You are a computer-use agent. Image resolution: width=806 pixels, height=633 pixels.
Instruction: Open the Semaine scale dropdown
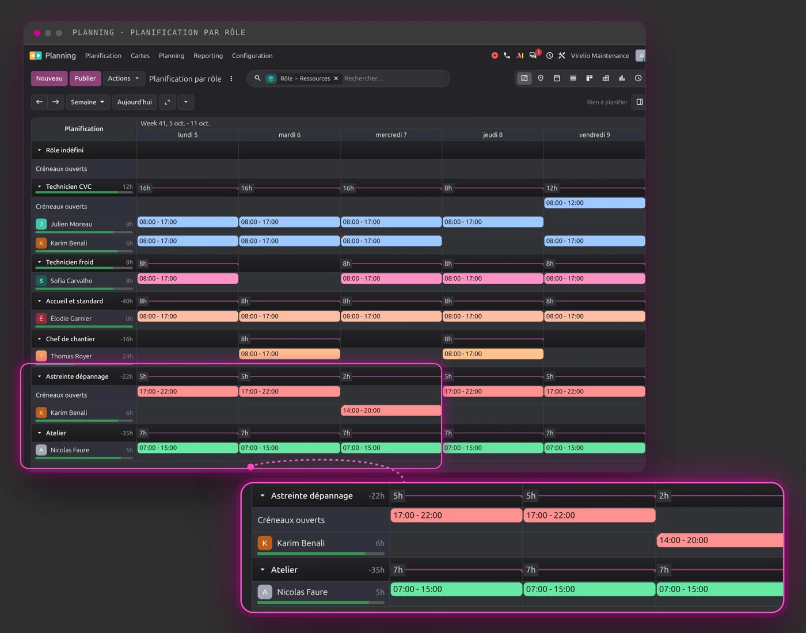tap(88, 102)
